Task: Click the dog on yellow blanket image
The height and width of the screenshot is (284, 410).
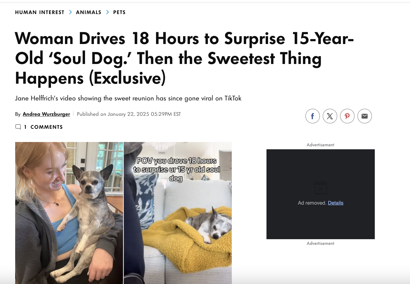Action: click(178, 213)
